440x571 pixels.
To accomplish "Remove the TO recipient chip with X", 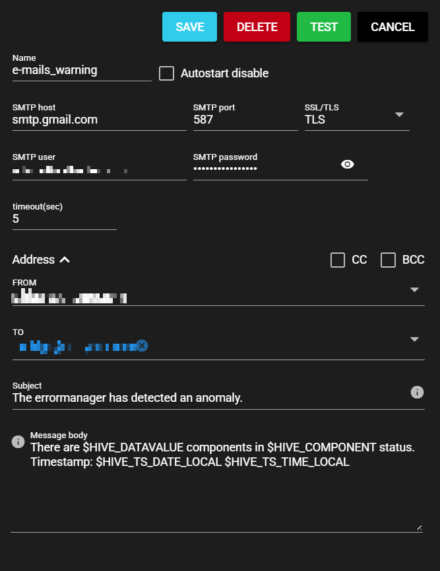I will [142, 346].
